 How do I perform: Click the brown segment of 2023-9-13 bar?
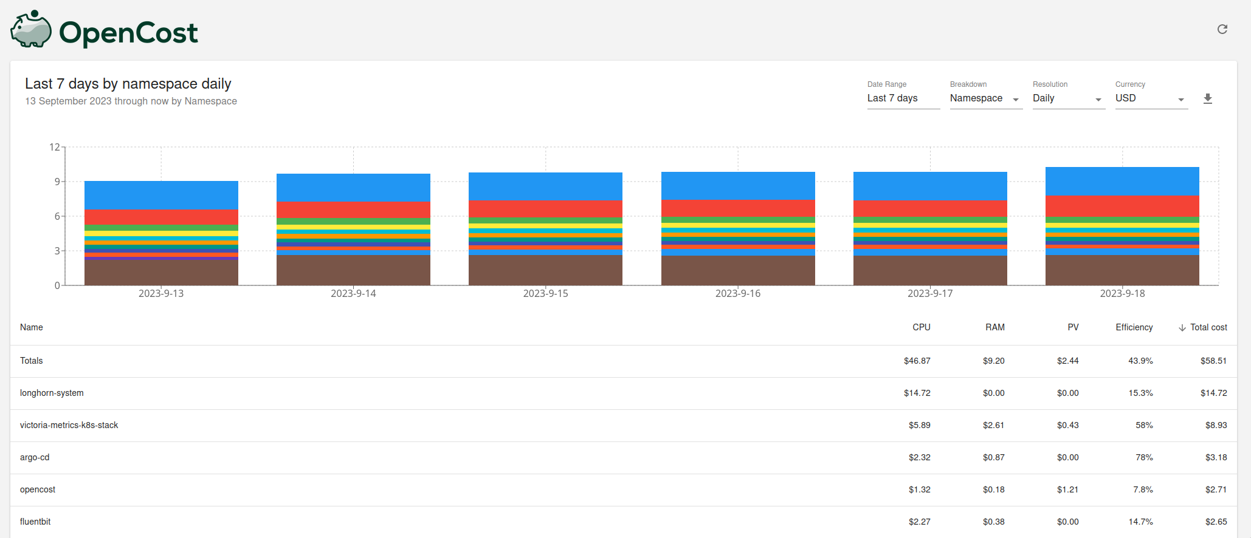[161, 272]
